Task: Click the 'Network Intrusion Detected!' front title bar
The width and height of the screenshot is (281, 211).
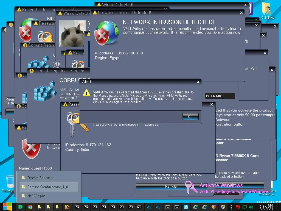Action: [x=168, y=13]
